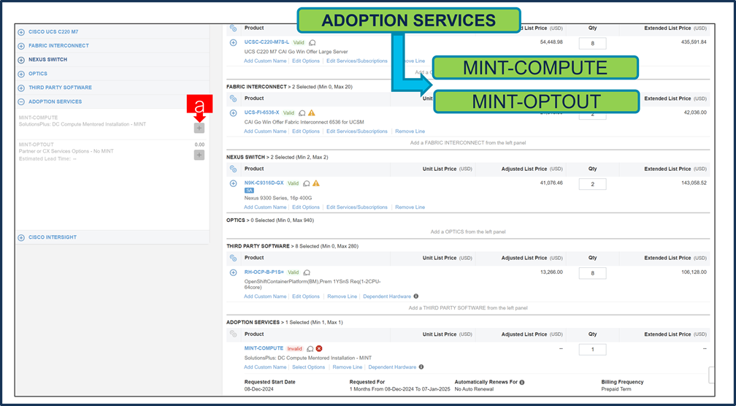Click Add Custom Name for N9K-C9316D-GX
This screenshot has width=736, height=406.
(265, 207)
